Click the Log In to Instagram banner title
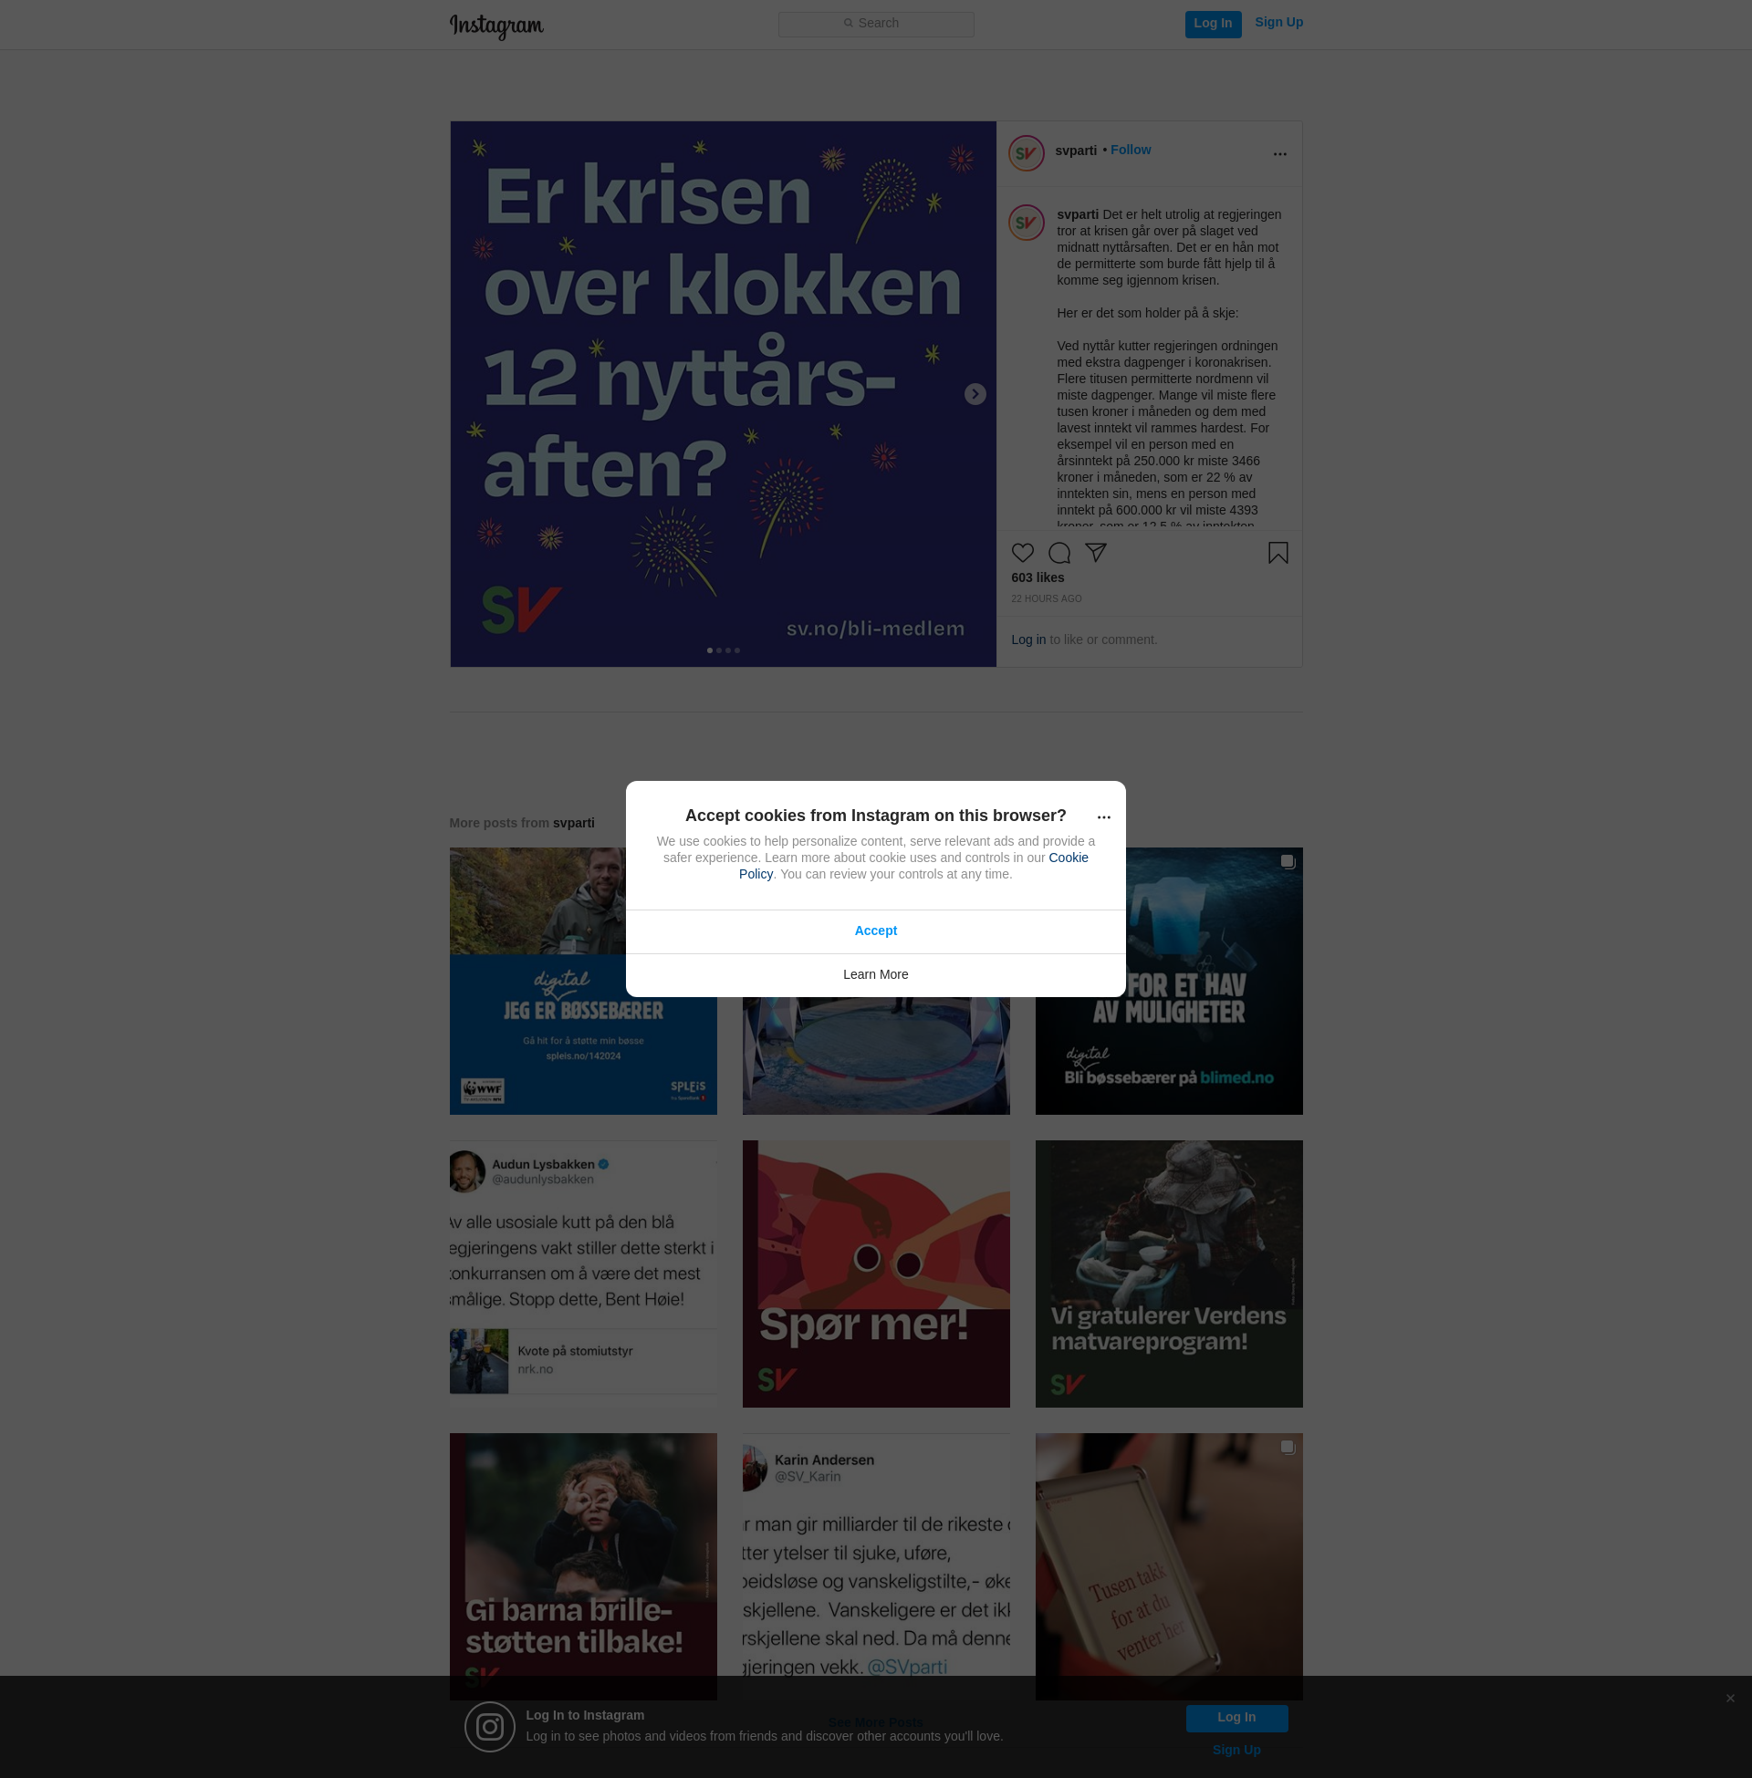The image size is (1752, 1778). coord(584,1715)
